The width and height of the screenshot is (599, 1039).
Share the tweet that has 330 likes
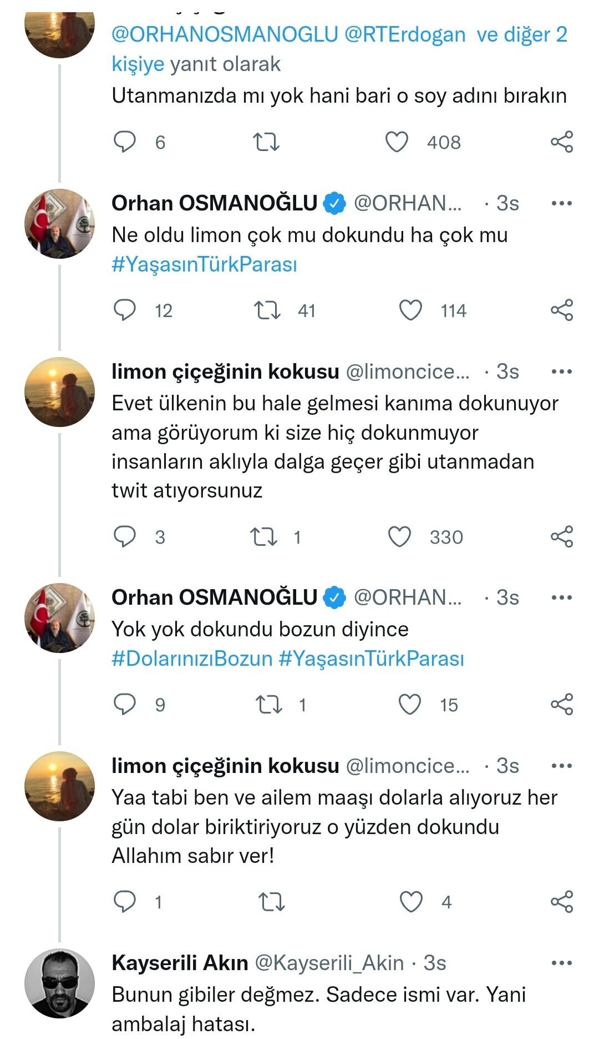tap(562, 537)
